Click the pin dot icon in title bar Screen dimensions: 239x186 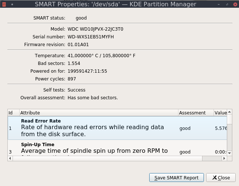tap(12, 4)
